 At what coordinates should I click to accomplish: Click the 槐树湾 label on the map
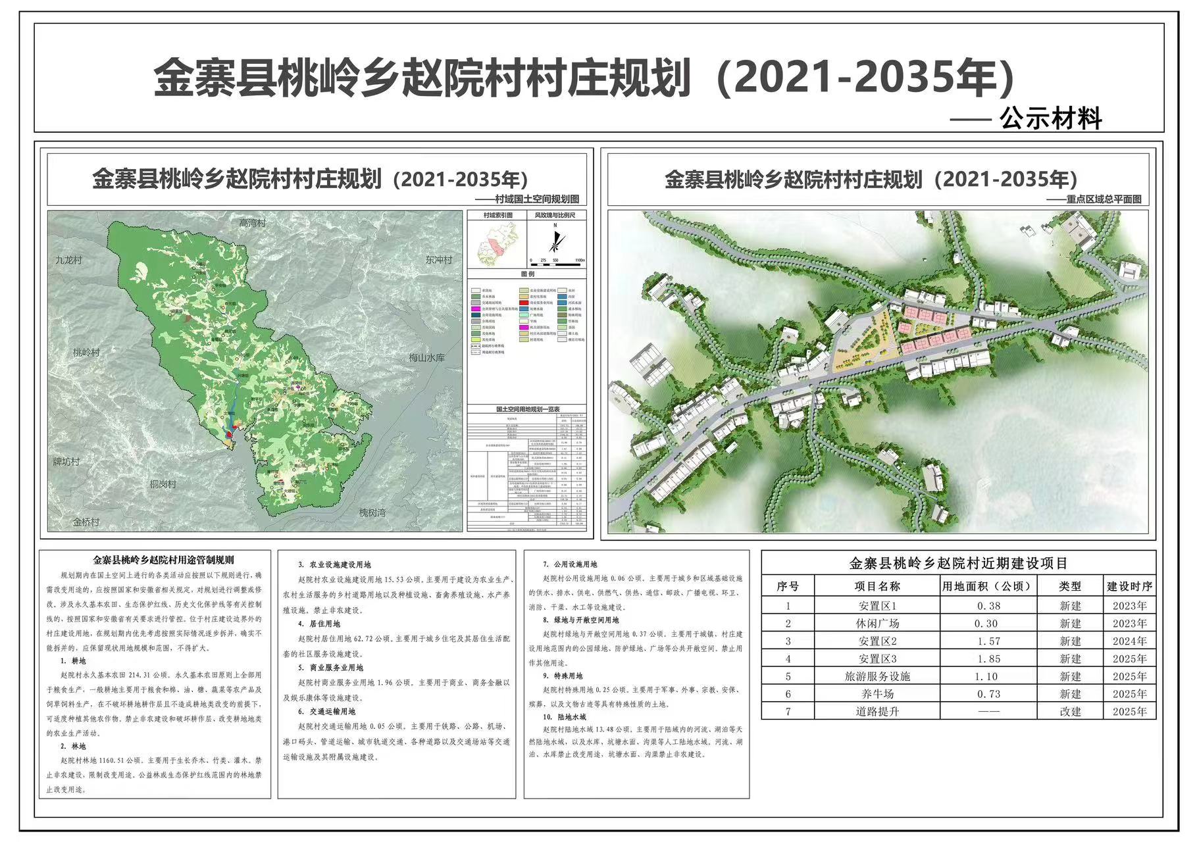[372, 512]
